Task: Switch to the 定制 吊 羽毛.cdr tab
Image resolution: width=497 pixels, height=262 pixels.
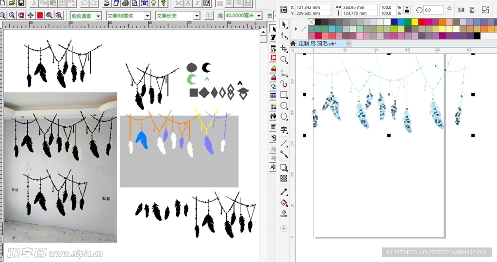Action: click(x=317, y=44)
